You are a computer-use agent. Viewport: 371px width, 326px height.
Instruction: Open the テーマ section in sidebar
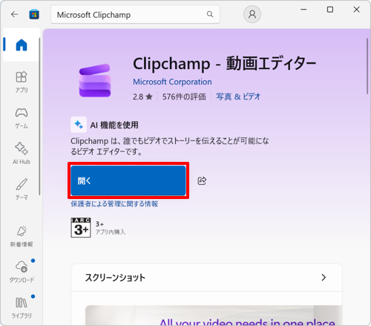[x=22, y=189]
